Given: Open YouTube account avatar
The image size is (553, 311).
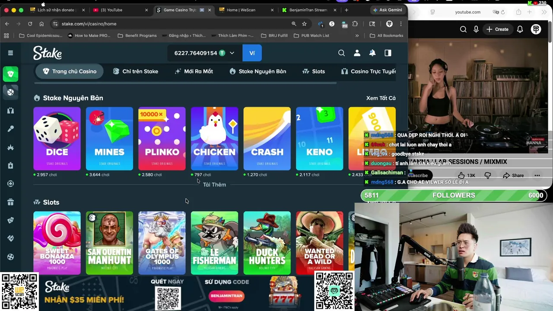Looking at the screenshot, I should tap(536, 29).
